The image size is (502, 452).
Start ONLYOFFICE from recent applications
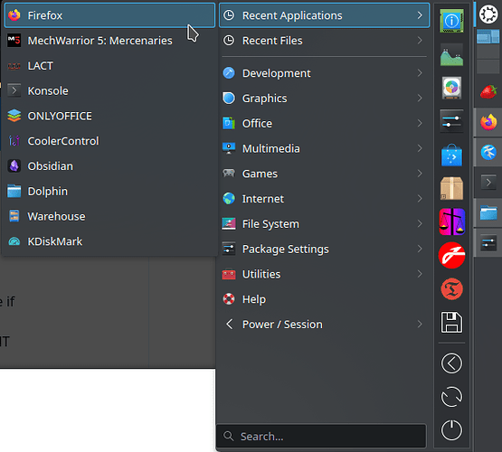coord(109,116)
